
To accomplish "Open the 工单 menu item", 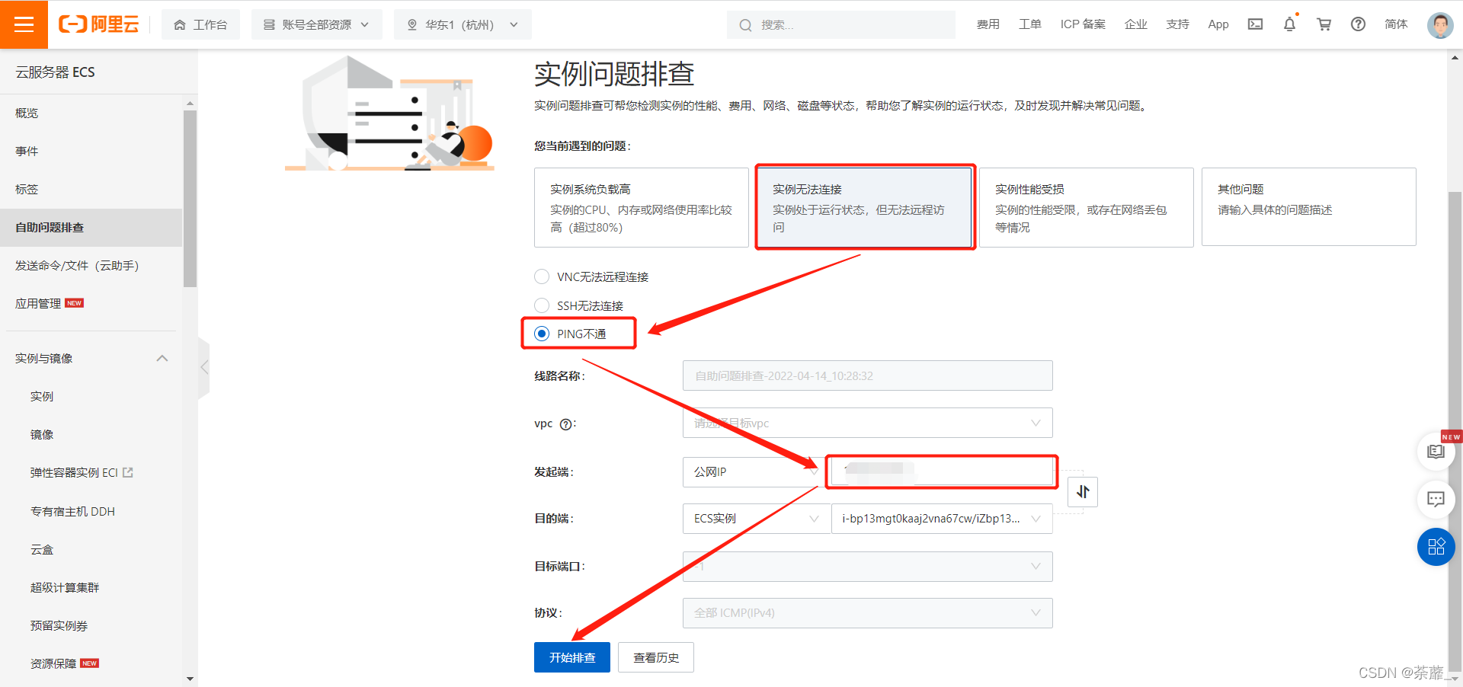I will point(1029,24).
